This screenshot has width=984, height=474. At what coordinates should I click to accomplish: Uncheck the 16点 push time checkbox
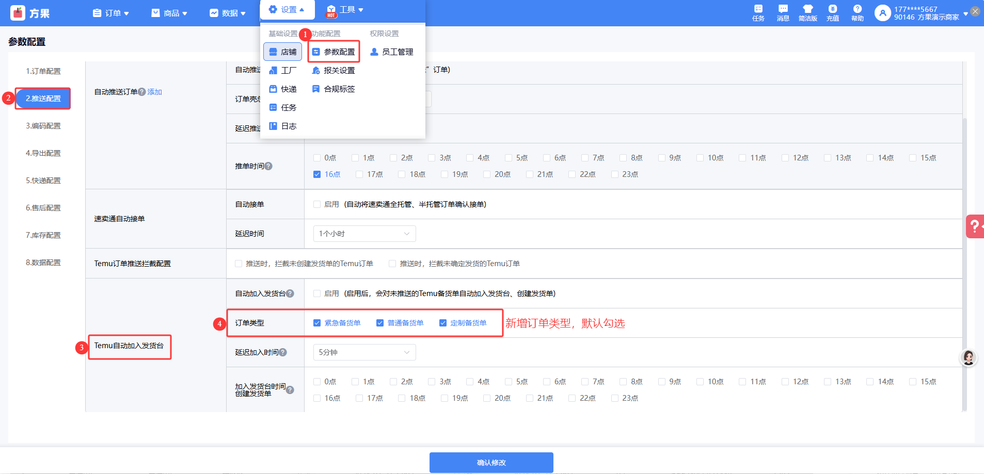click(x=317, y=174)
